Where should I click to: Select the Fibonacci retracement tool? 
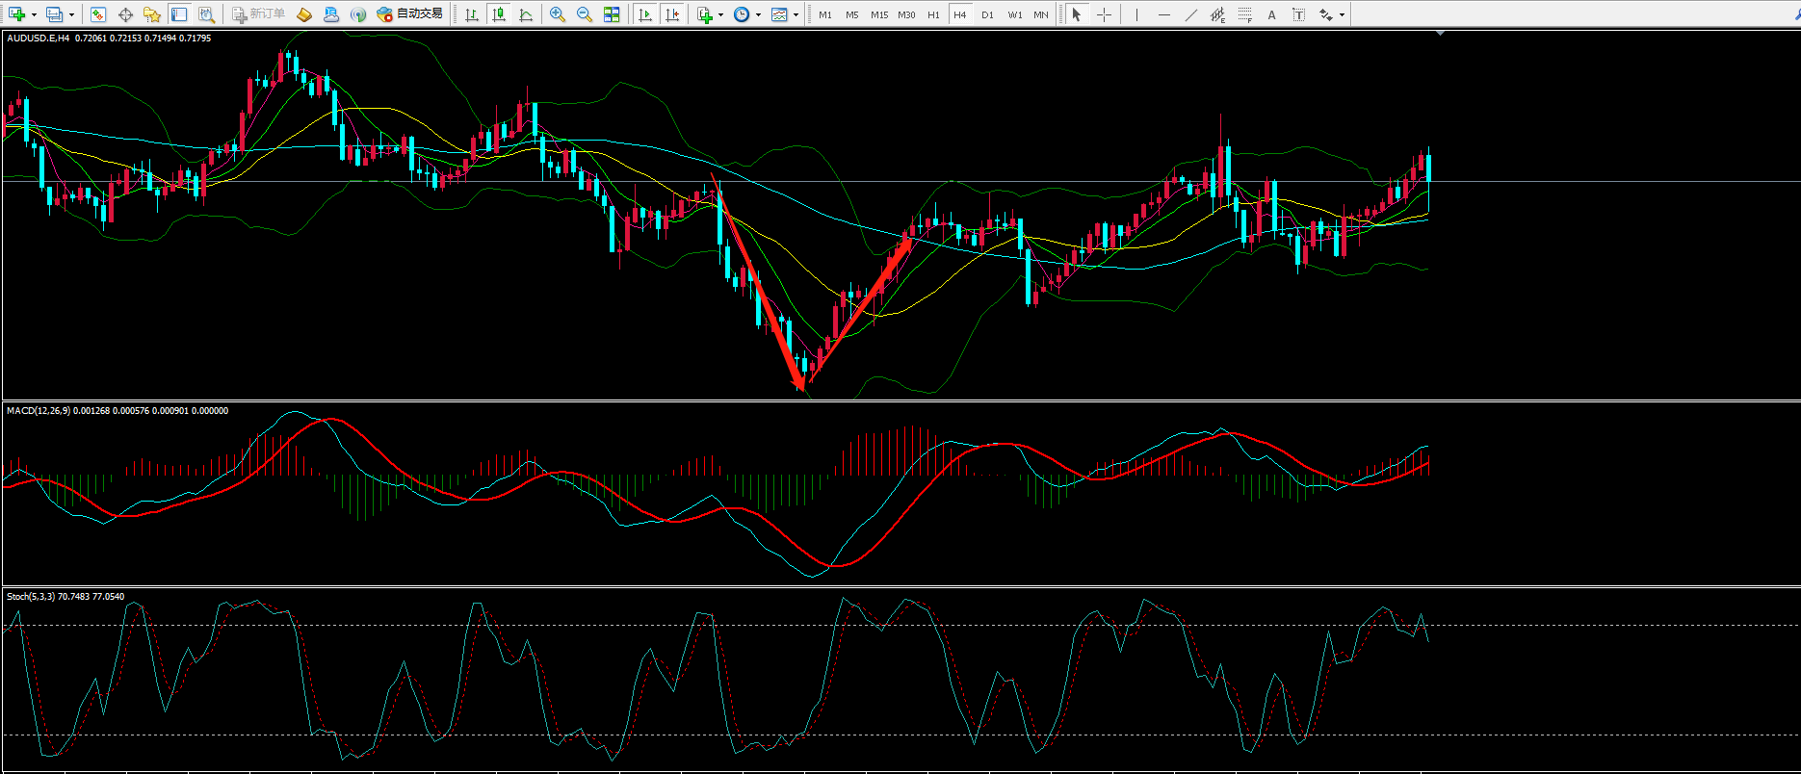click(1217, 14)
